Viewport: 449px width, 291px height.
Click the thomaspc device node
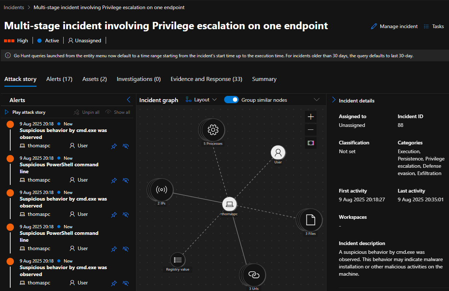[230, 204]
